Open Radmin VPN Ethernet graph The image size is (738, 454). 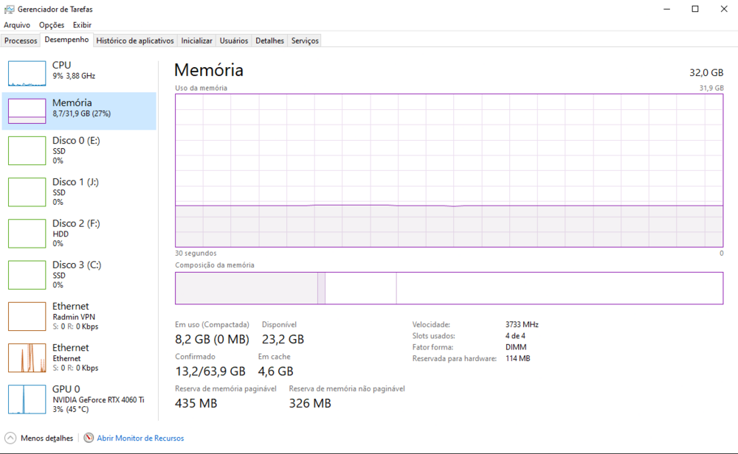click(27, 316)
